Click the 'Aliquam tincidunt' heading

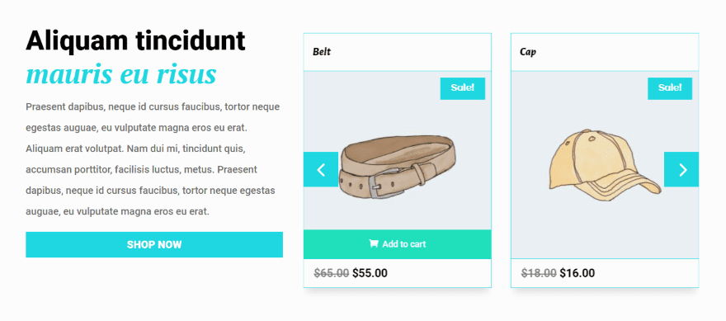[x=135, y=40]
